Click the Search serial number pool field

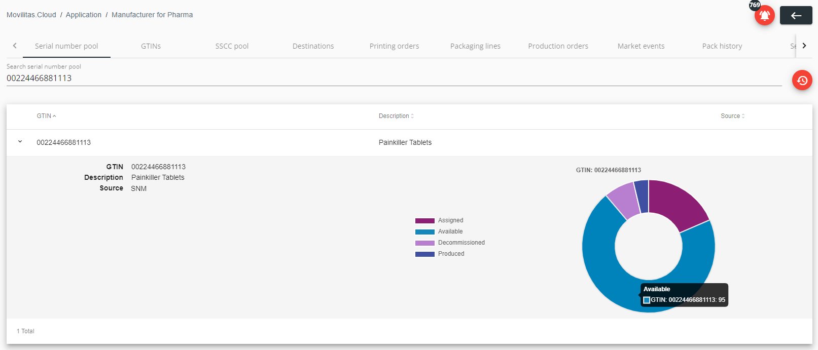click(x=394, y=78)
